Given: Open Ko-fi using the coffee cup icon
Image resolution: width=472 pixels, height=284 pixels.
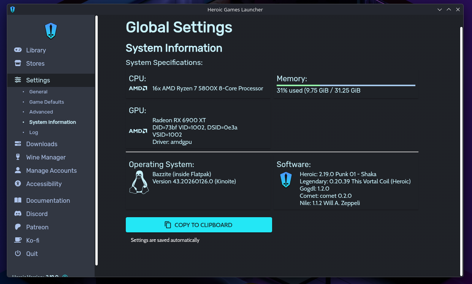Looking at the screenshot, I should [x=17, y=240].
